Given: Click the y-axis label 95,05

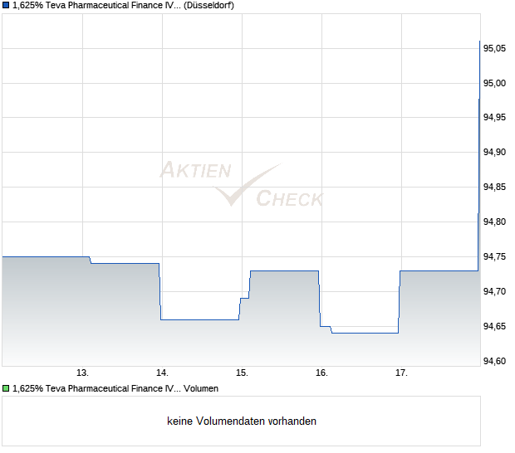Looking at the screenshot, I should [494, 49].
